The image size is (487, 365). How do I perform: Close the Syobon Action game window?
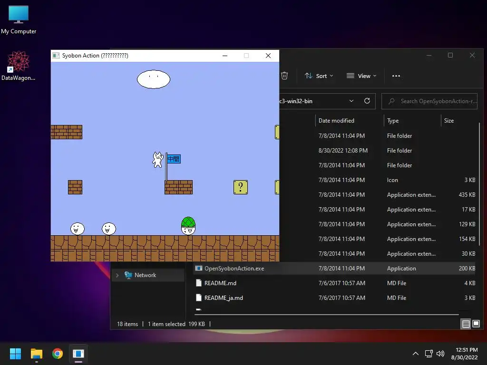(x=268, y=56)
